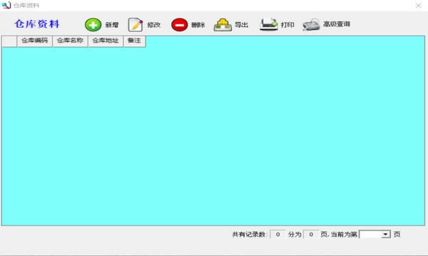Click the 高级查询 text label

(337, 24)
